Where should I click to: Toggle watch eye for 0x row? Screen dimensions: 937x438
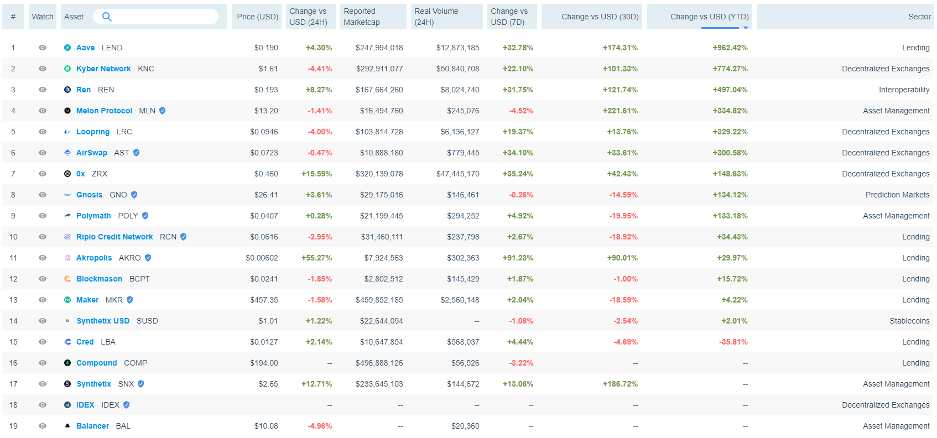pyautogui.click(x=43, y=174)
